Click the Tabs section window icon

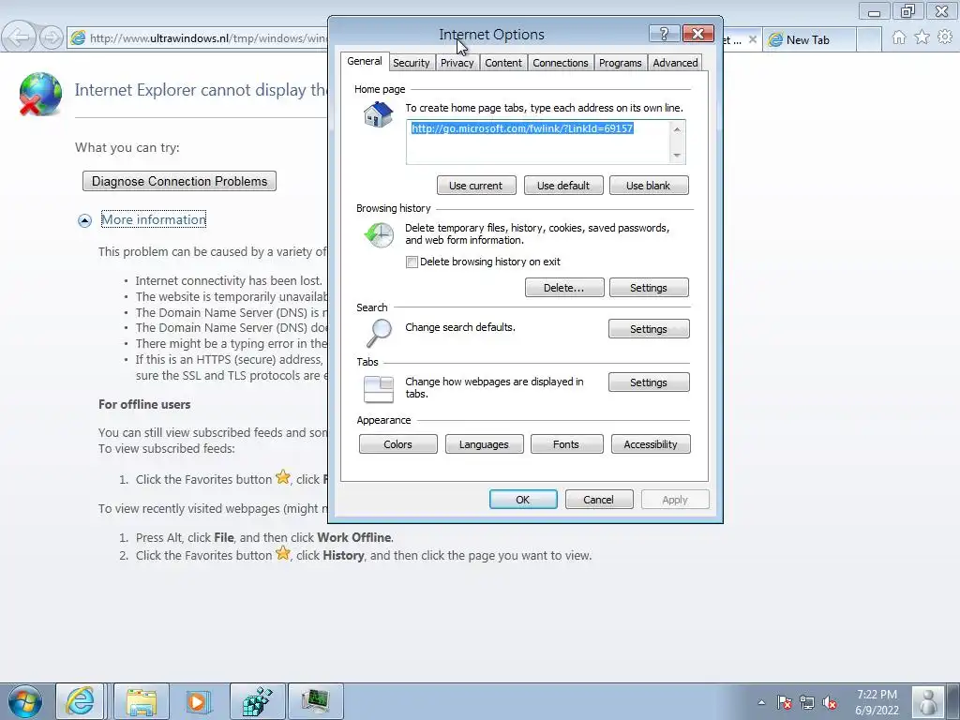tap(379, 389)
